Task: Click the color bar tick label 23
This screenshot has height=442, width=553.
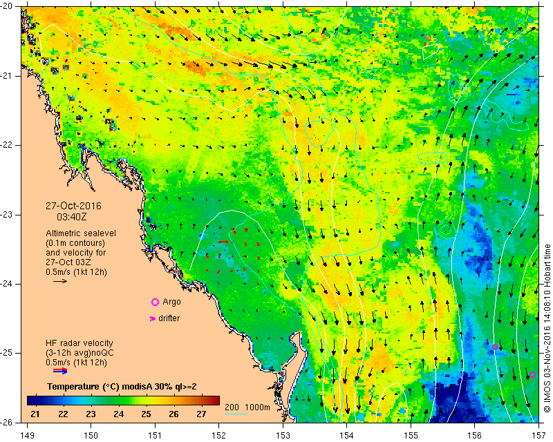Action: coord(91,414)
